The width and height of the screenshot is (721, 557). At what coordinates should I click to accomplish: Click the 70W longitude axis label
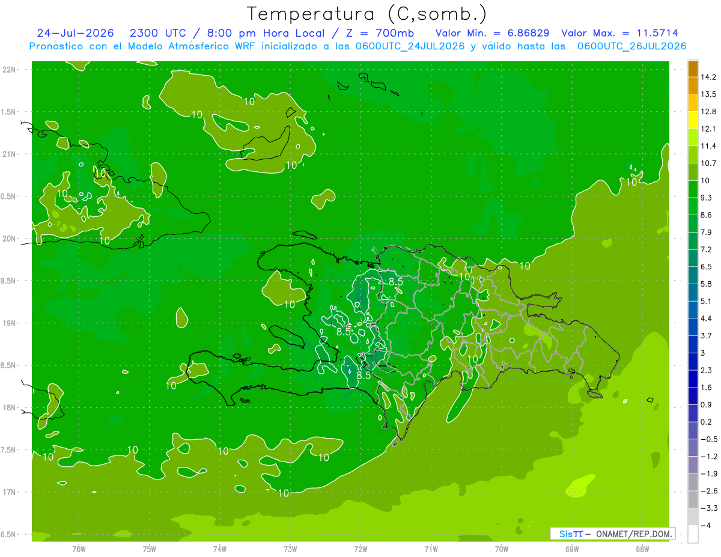point(502,549)
